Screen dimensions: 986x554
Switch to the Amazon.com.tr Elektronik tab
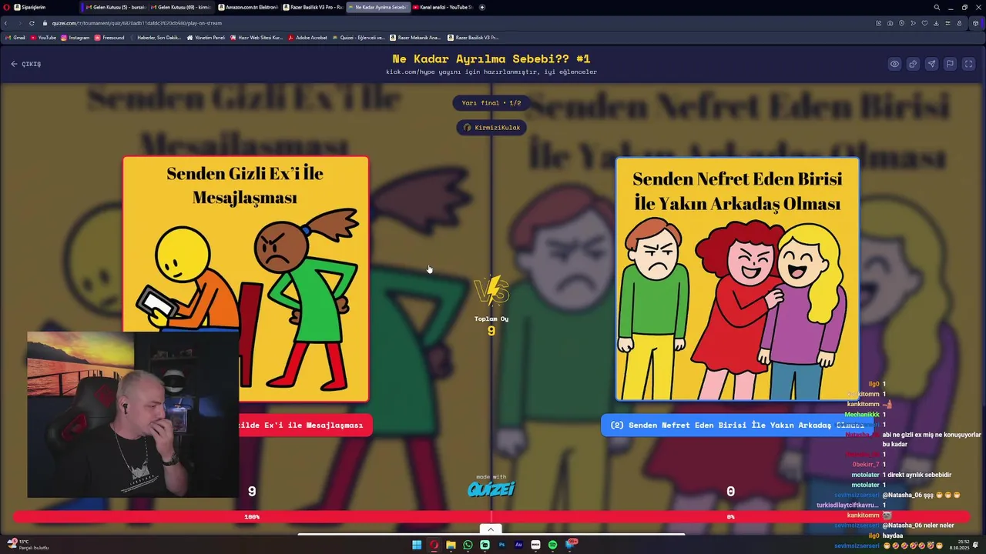248,7
